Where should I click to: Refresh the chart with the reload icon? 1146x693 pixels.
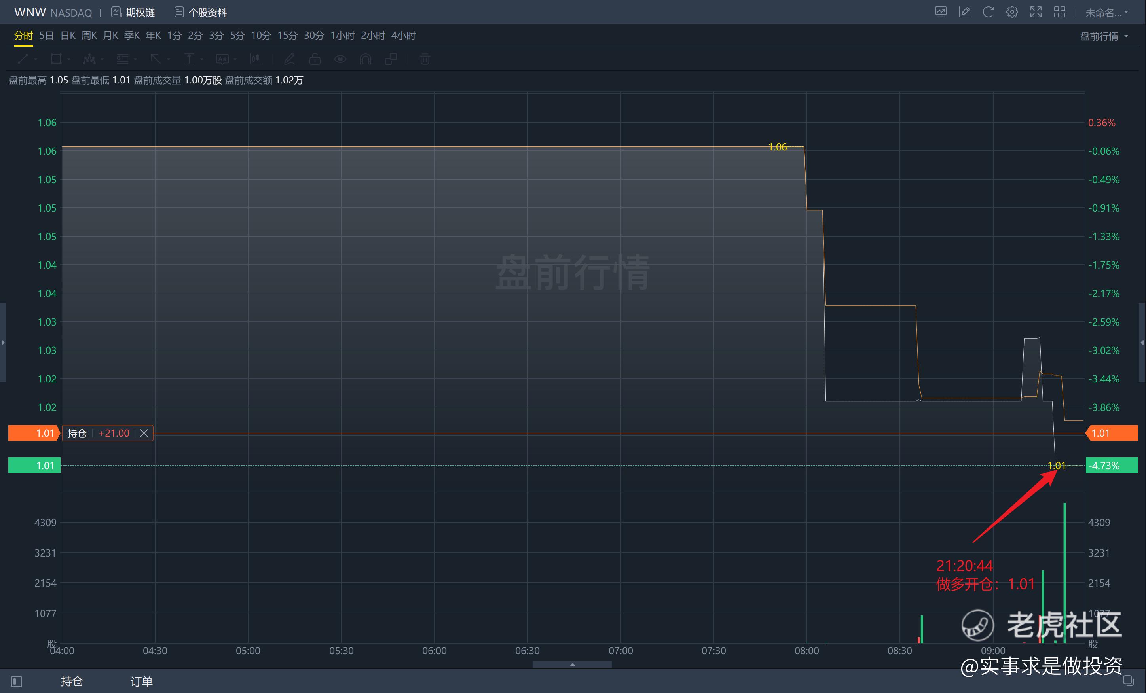988,12
